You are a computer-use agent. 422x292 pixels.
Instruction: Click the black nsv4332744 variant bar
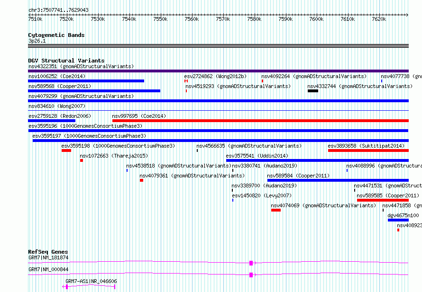[313, 91]
